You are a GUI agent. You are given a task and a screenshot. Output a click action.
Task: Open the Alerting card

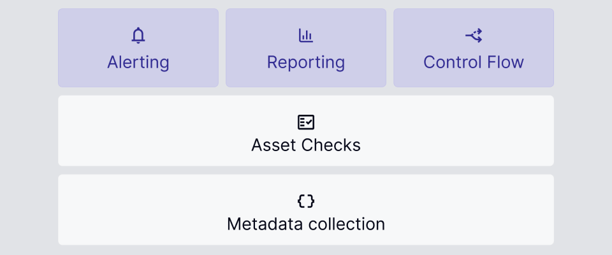(138, 48)
